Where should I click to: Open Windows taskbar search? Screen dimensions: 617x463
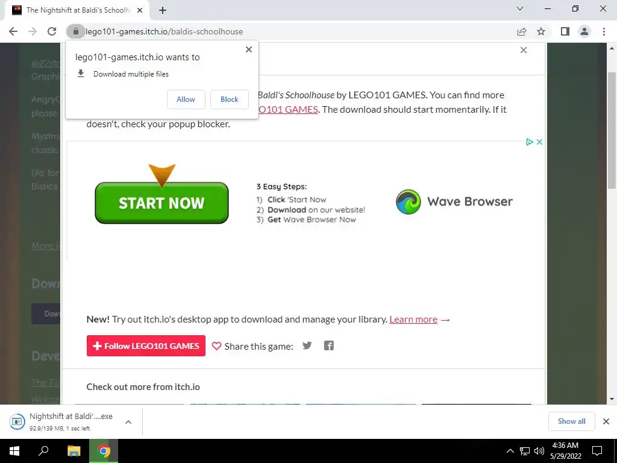[x=43, y=451]
